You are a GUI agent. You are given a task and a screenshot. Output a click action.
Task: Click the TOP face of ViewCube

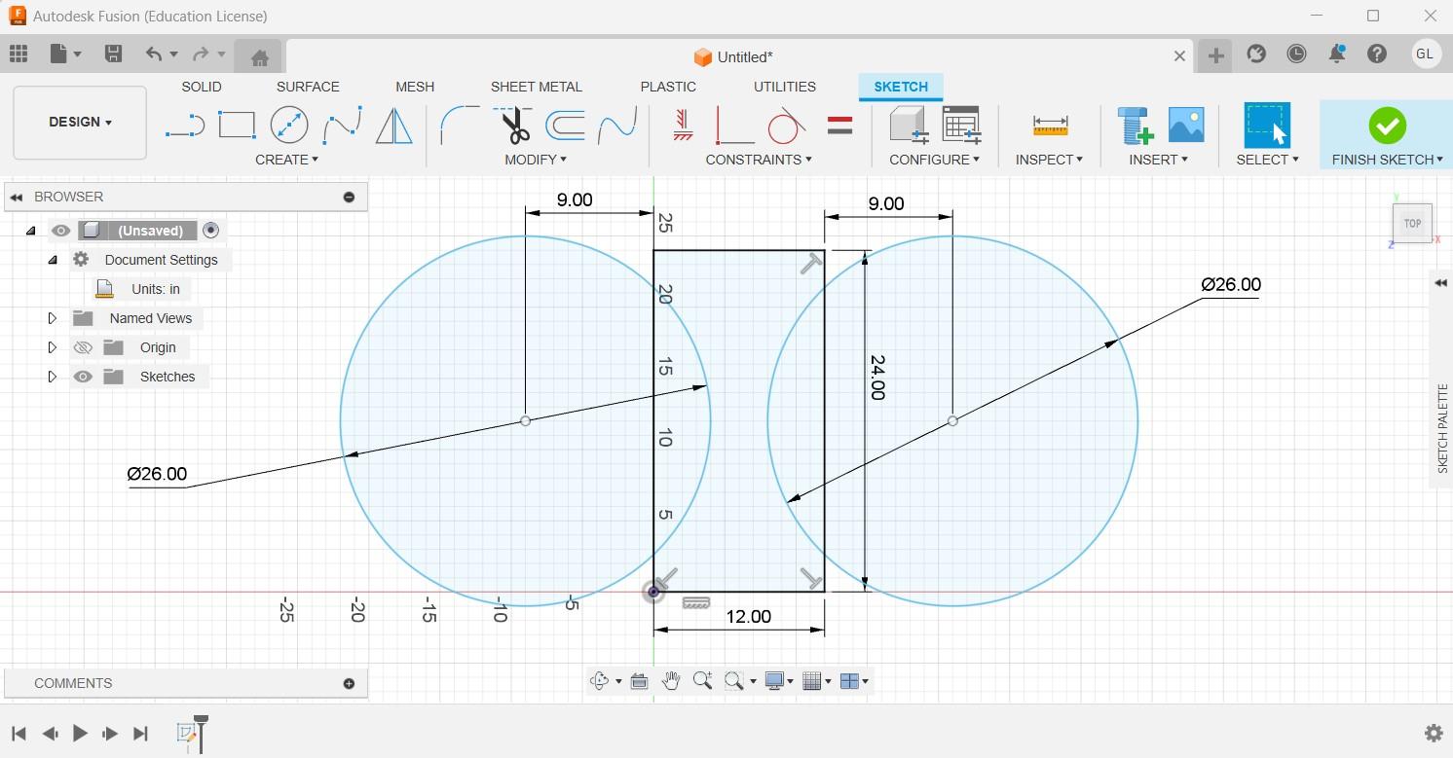click(1412, 223)
